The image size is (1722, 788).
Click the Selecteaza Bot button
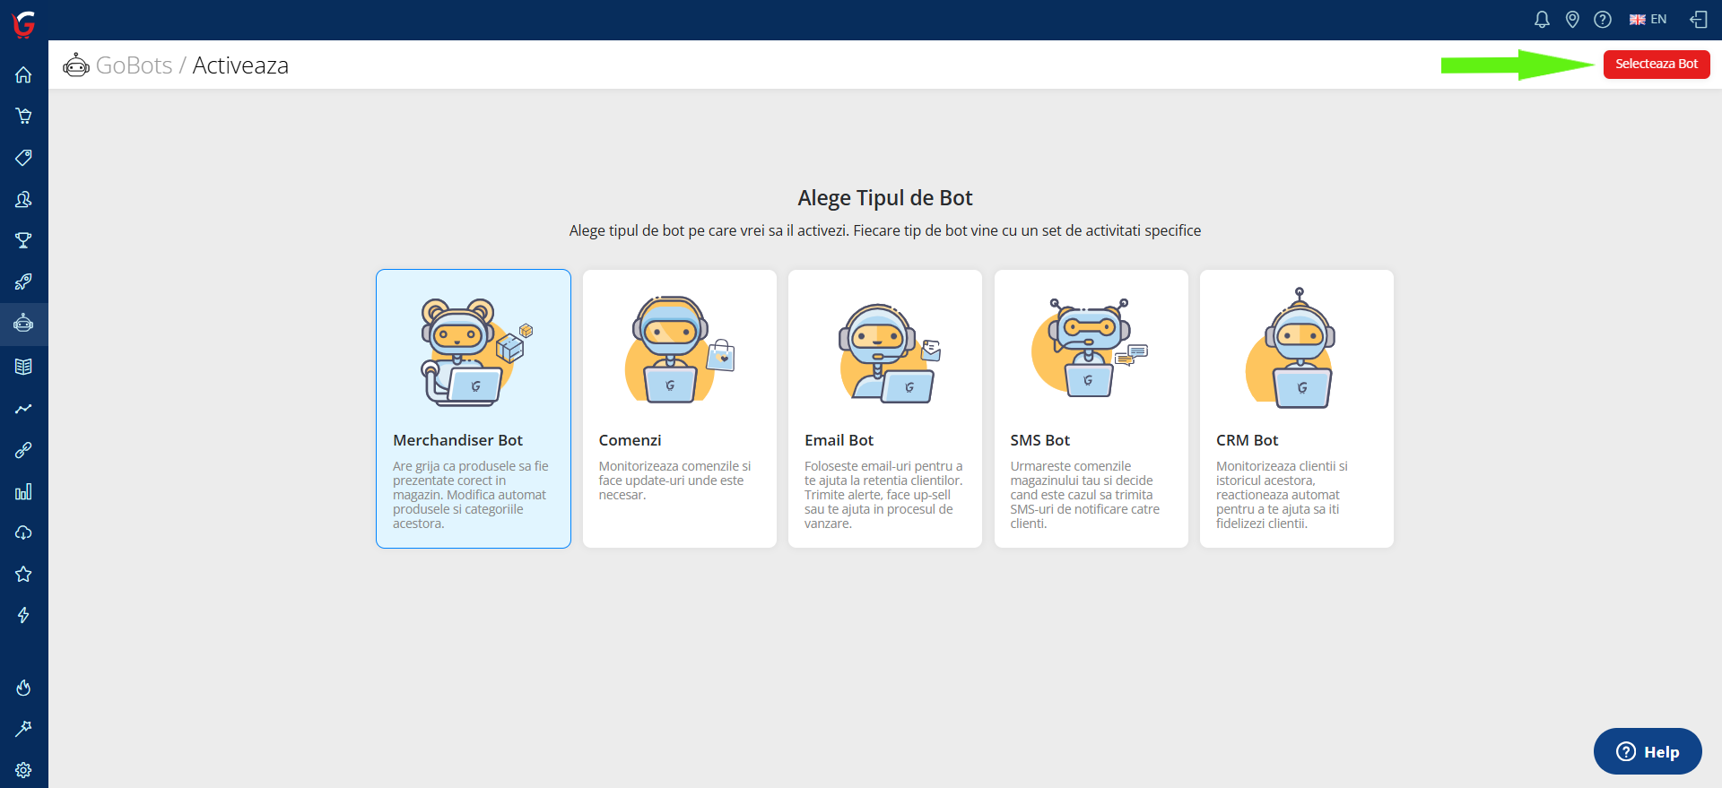tap(1656, 65)
